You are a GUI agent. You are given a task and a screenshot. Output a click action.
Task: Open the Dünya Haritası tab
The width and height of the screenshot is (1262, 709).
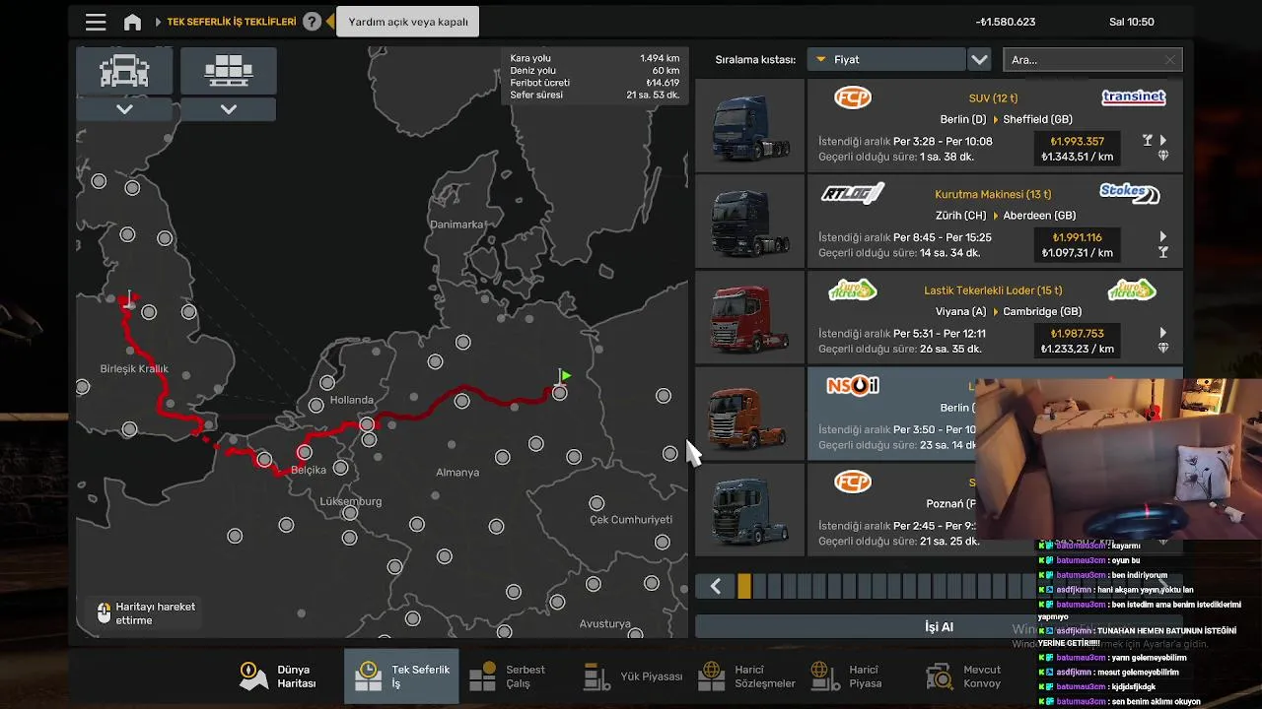tap(280, 677)
